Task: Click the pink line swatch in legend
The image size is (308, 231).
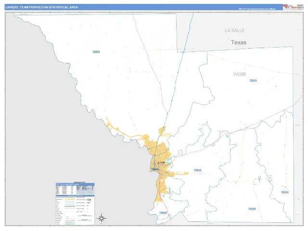Action: click(x=70, y=220)
